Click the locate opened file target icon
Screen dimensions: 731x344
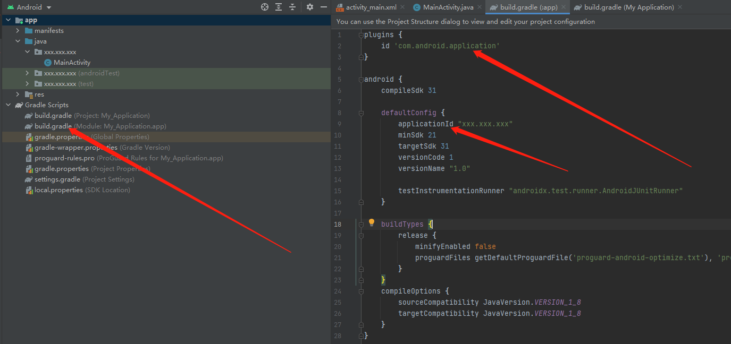point(265,7)
